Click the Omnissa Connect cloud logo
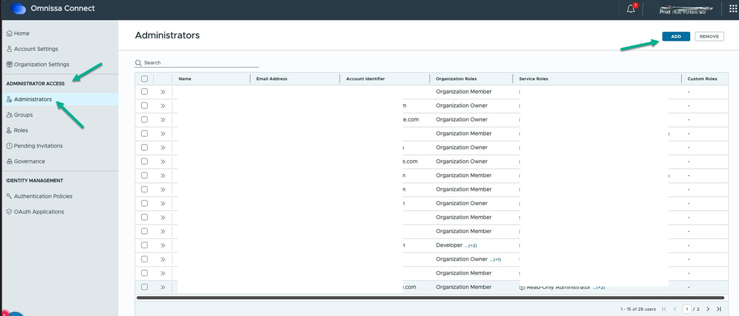 (18, 8)
